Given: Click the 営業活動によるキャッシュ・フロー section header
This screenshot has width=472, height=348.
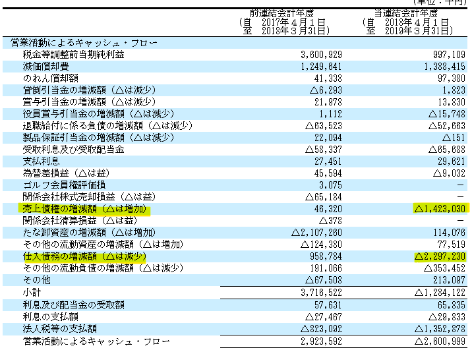Looking at the screenshot, I should point(84,43).
